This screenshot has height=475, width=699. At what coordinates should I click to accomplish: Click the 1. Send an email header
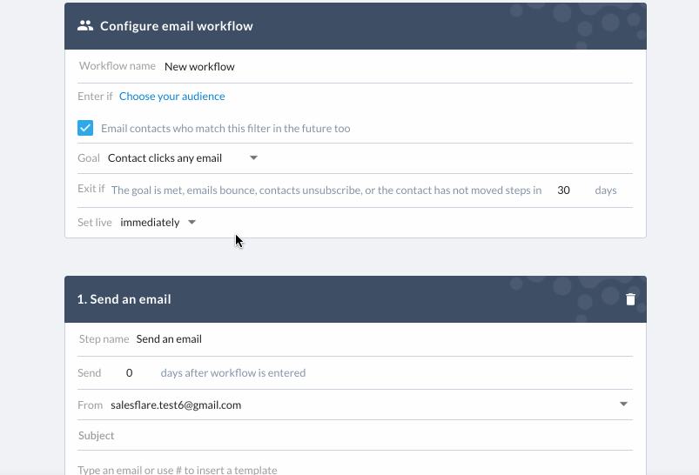click(124, 299)
